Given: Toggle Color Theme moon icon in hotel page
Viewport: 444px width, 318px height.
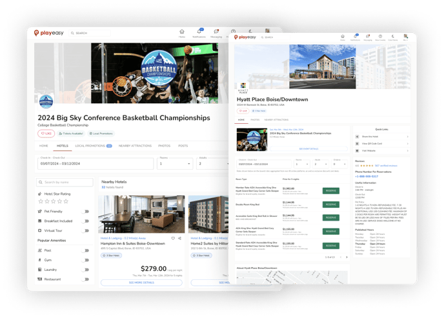Looking at the screenshot, I should click(x=393, y=36).
